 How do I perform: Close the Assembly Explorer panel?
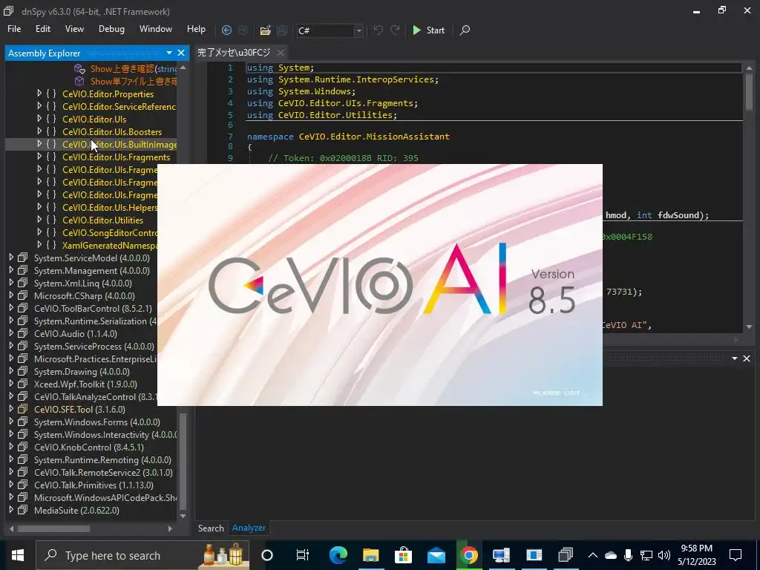point(181,53)
